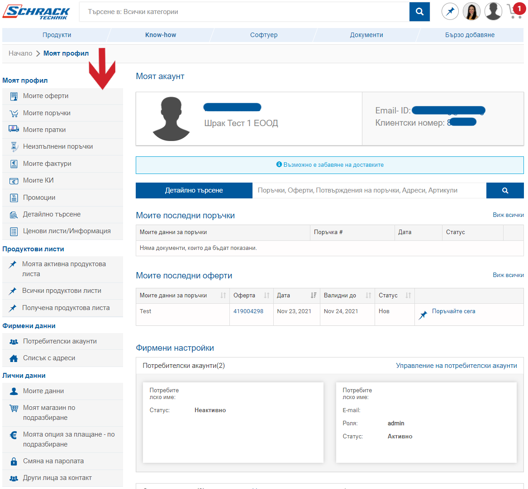Open offer number 419004298 link
This screenshot has width=528, height=489.
pyautogui.click(x=248, y=311)
